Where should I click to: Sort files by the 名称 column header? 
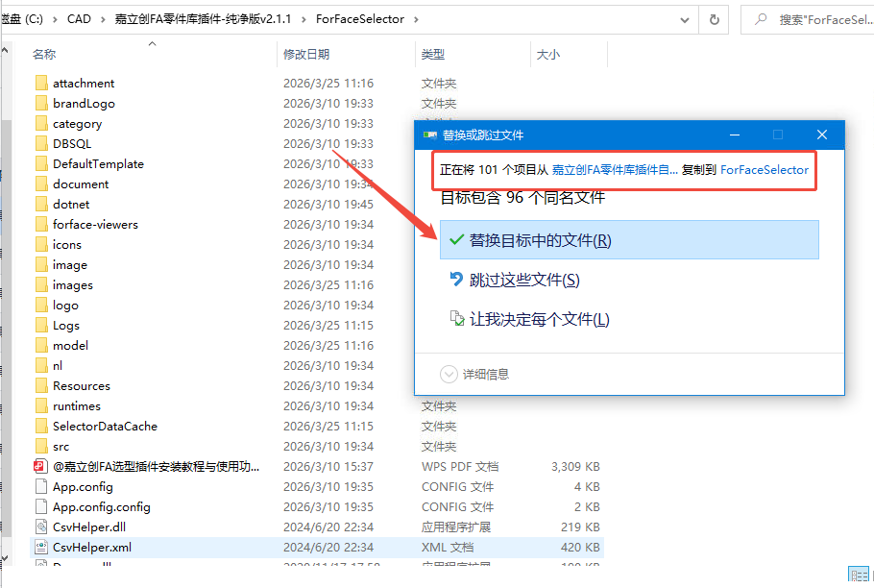tap(44, 55)
